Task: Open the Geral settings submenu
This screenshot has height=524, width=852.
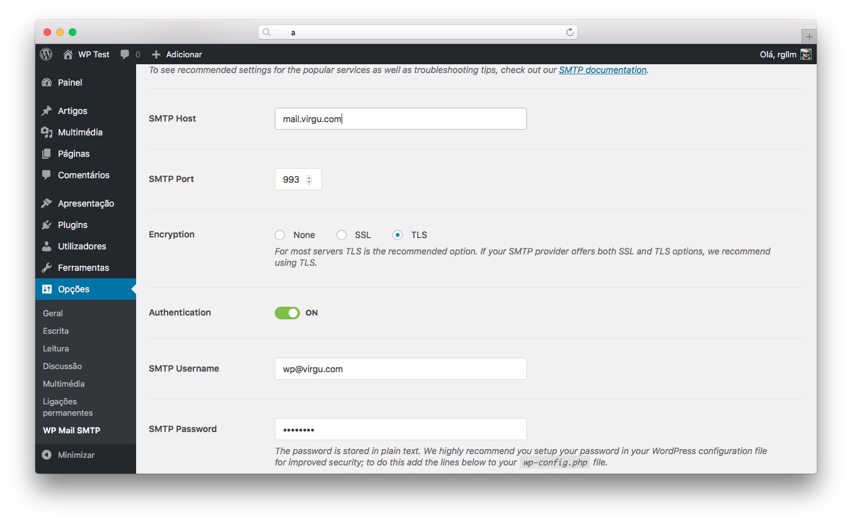Action: [53, 313]
